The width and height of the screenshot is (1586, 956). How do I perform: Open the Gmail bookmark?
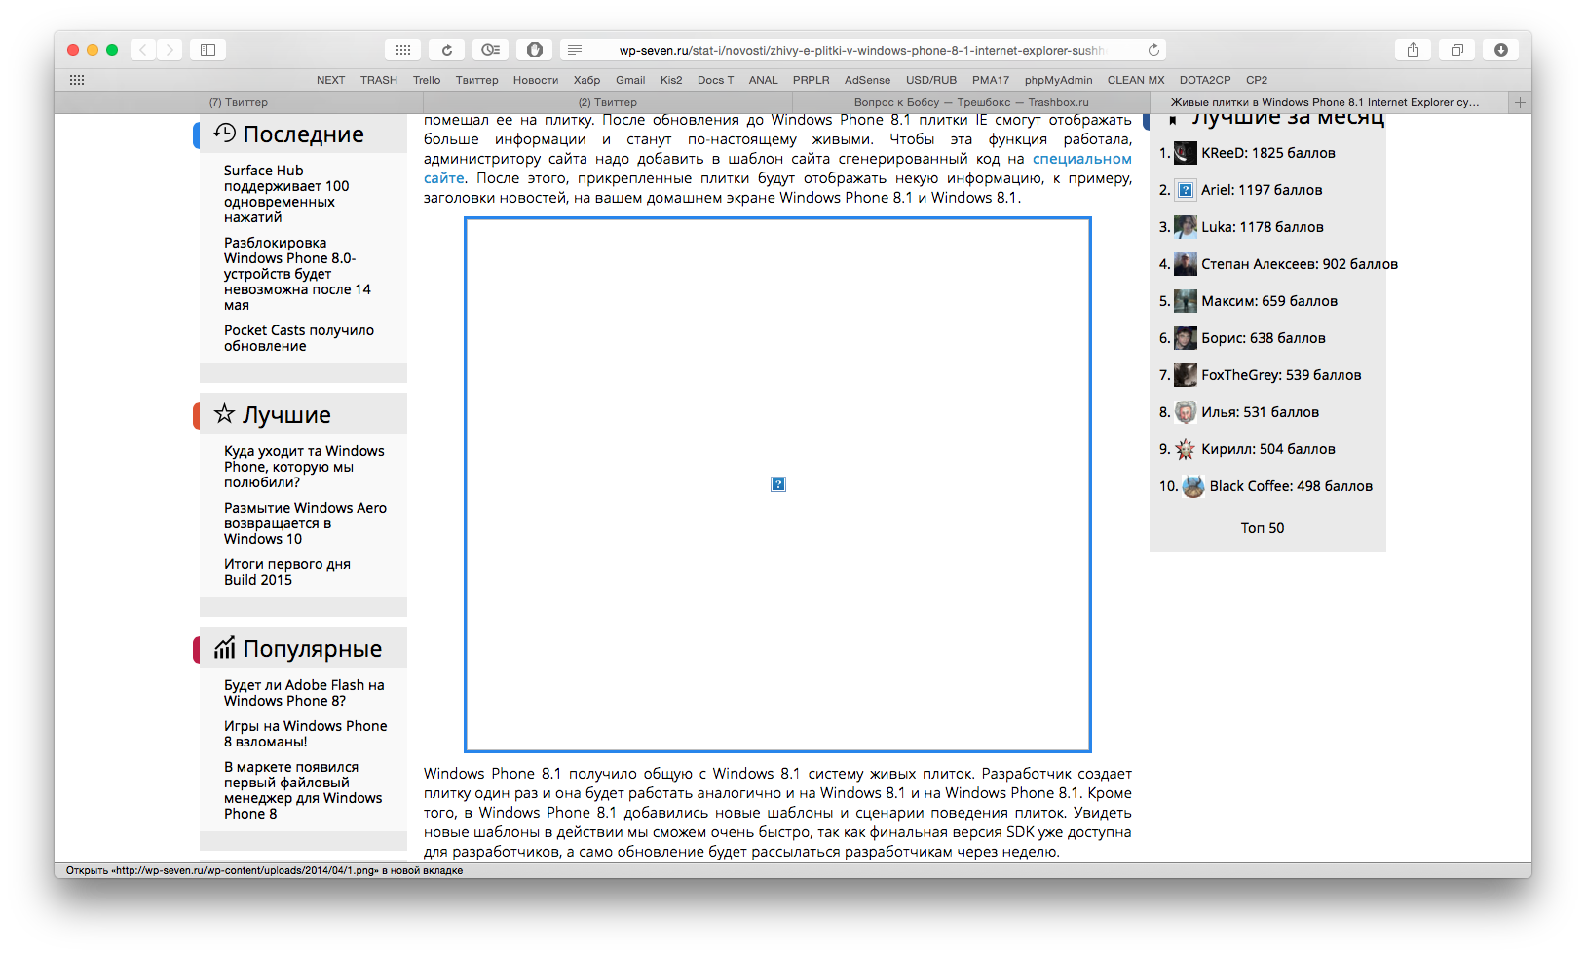click(630, 80)
